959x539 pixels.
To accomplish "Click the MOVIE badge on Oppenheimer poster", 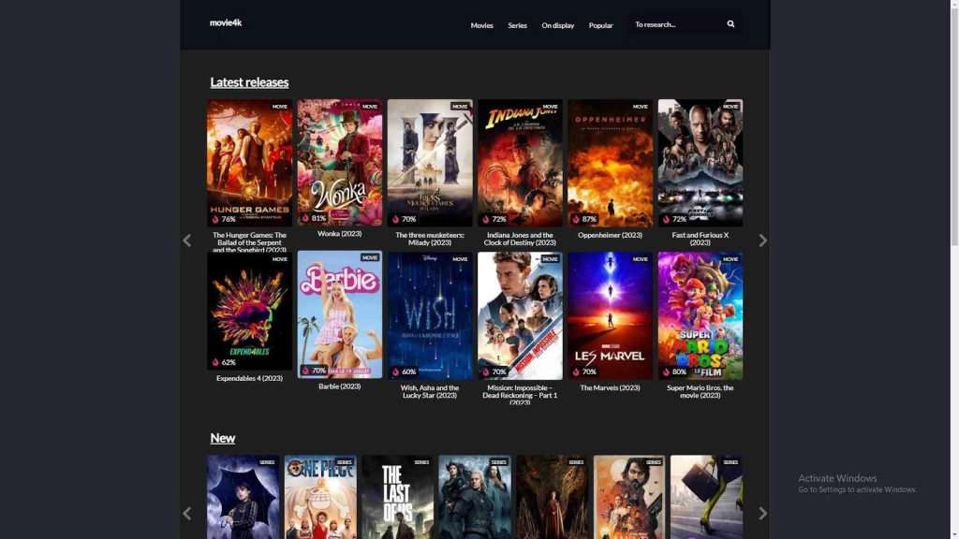I will tap(640, 107).
